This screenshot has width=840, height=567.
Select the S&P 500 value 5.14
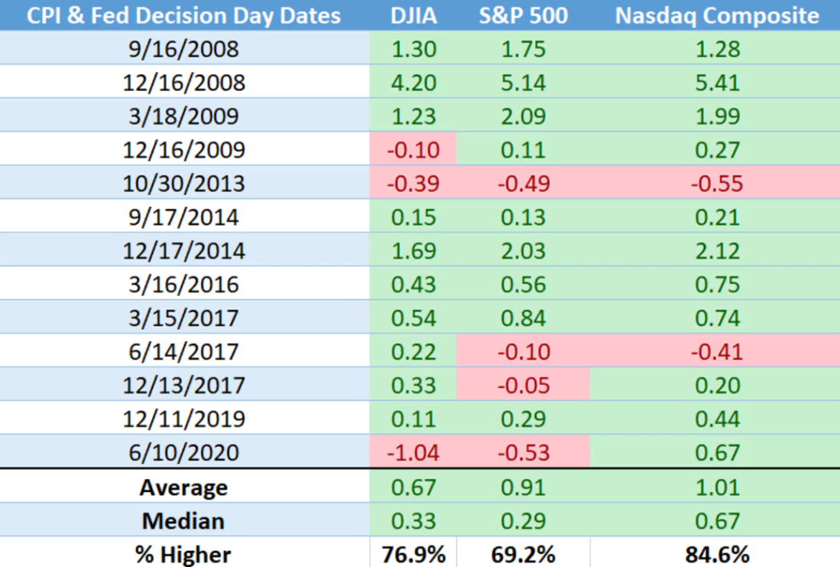[x=523, y=83]
